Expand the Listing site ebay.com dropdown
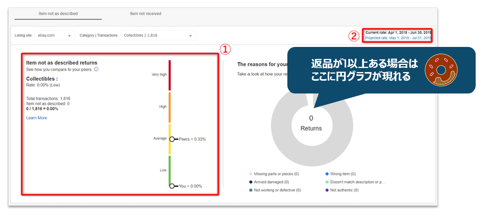 [54, 36]
